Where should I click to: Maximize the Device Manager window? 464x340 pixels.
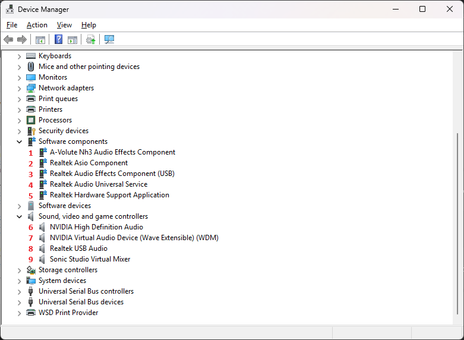click(x=422, y=9)
